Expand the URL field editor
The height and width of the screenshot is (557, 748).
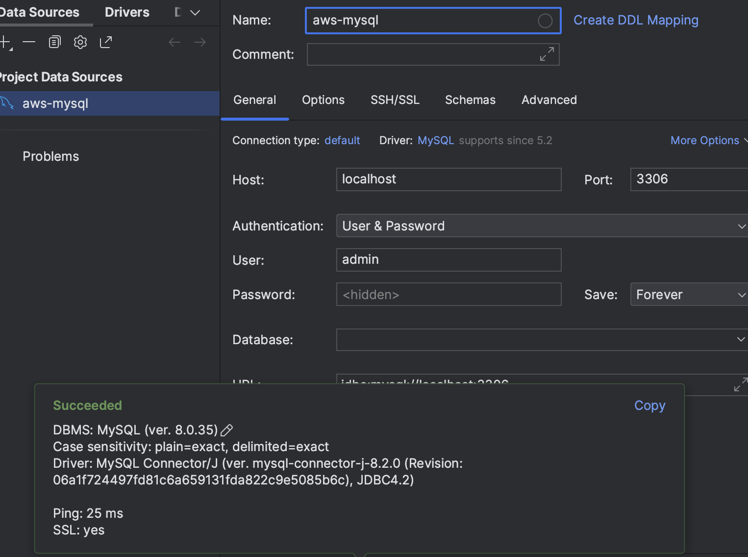(x=741, y=384)
